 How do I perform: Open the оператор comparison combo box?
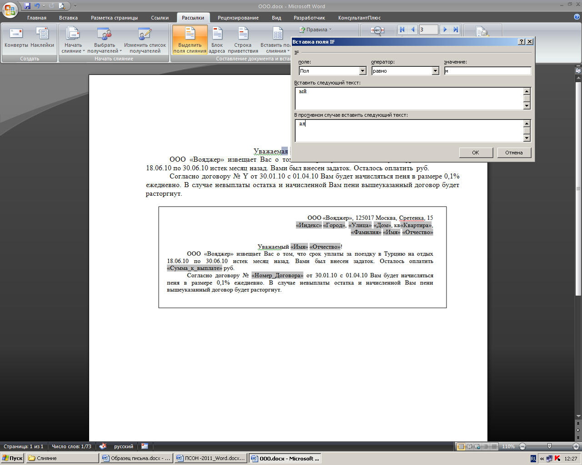tap(436, 71)
